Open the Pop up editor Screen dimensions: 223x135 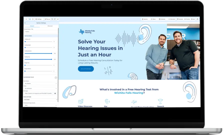click(x=47, y=19)
